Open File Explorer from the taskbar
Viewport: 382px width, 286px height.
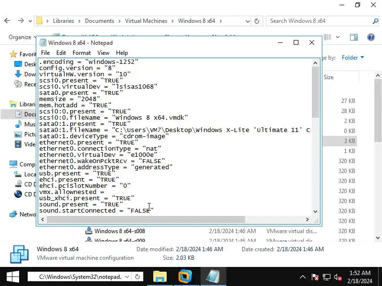click(x=160, y=276)
